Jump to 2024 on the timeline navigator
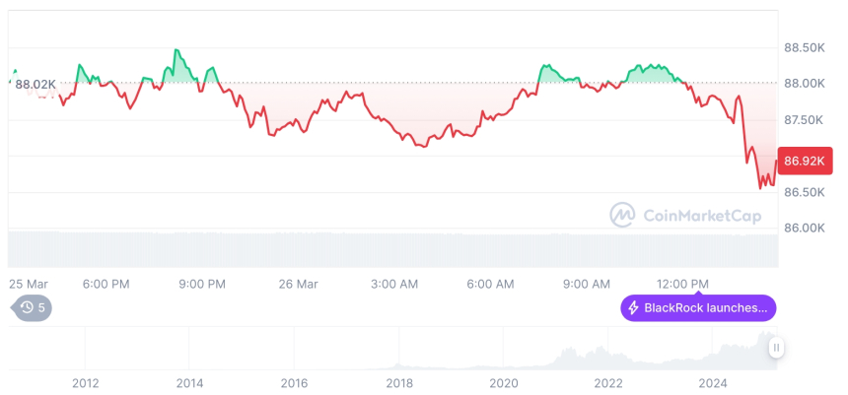848x395 pixels. pyautogui.click(x=712, y=383)
